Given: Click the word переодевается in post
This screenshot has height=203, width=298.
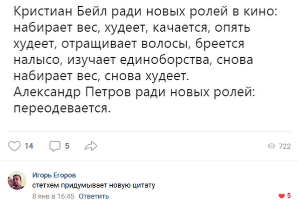Looking at the screenshot, I should pyautogui.click(x=62, y=108).
